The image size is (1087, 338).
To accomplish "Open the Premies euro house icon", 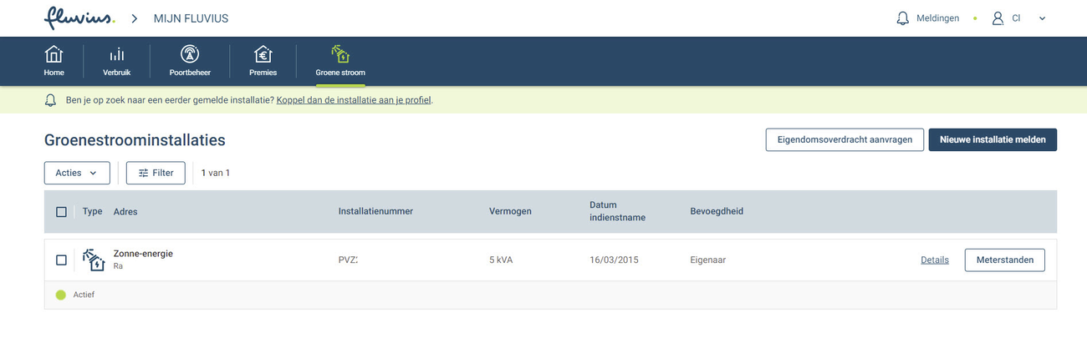I will point(263,55).
